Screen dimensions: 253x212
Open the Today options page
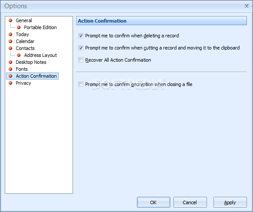pyautogui.click(x=22, y=34)
